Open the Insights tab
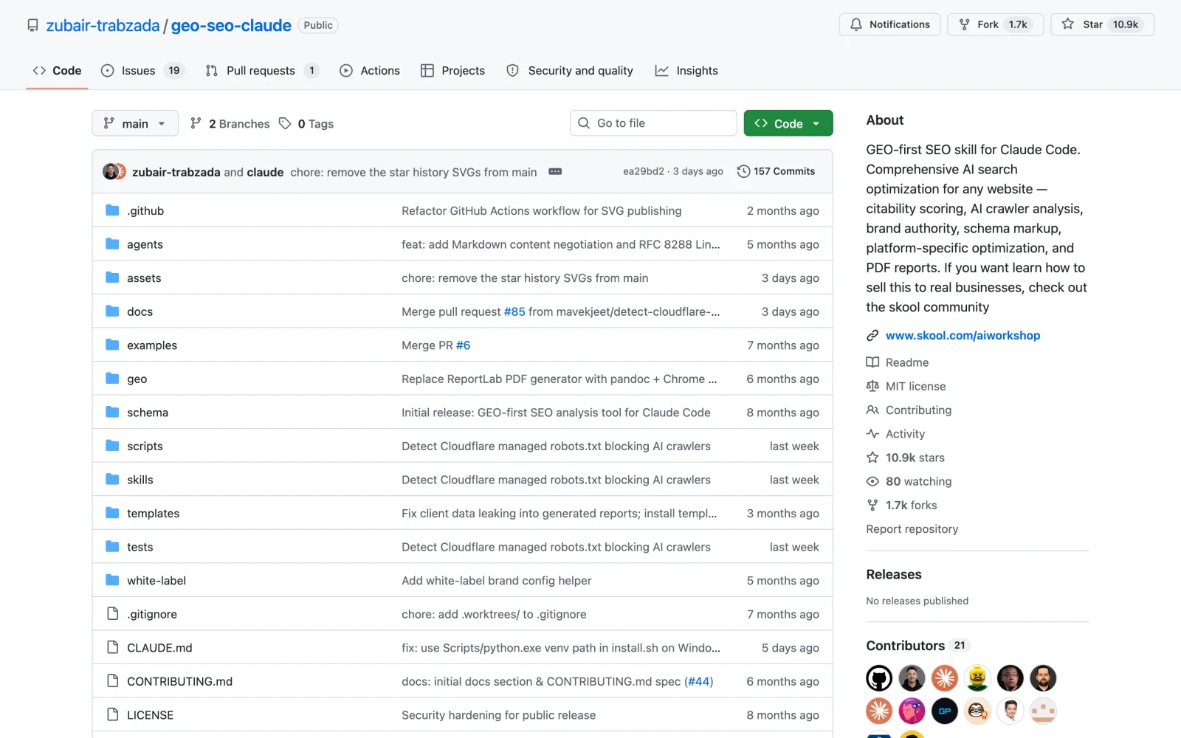The height and width of the screenshot is (738, 1181). click(x=686, y=70)
